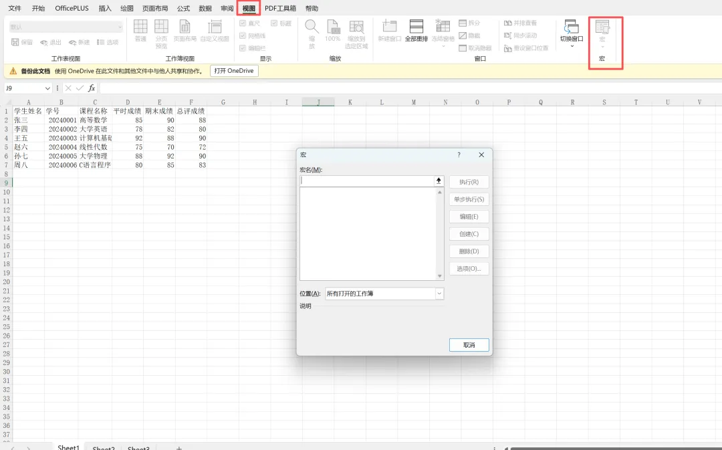722x450 pixels.
Task: Click the ? help icon in 宏 dialog
Action: point(459,154)
